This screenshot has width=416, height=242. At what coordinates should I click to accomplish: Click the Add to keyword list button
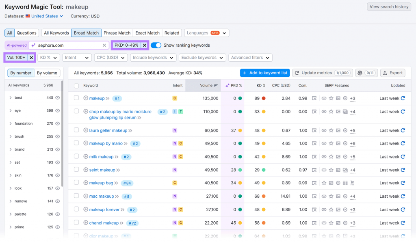click(x=265, y=73)
